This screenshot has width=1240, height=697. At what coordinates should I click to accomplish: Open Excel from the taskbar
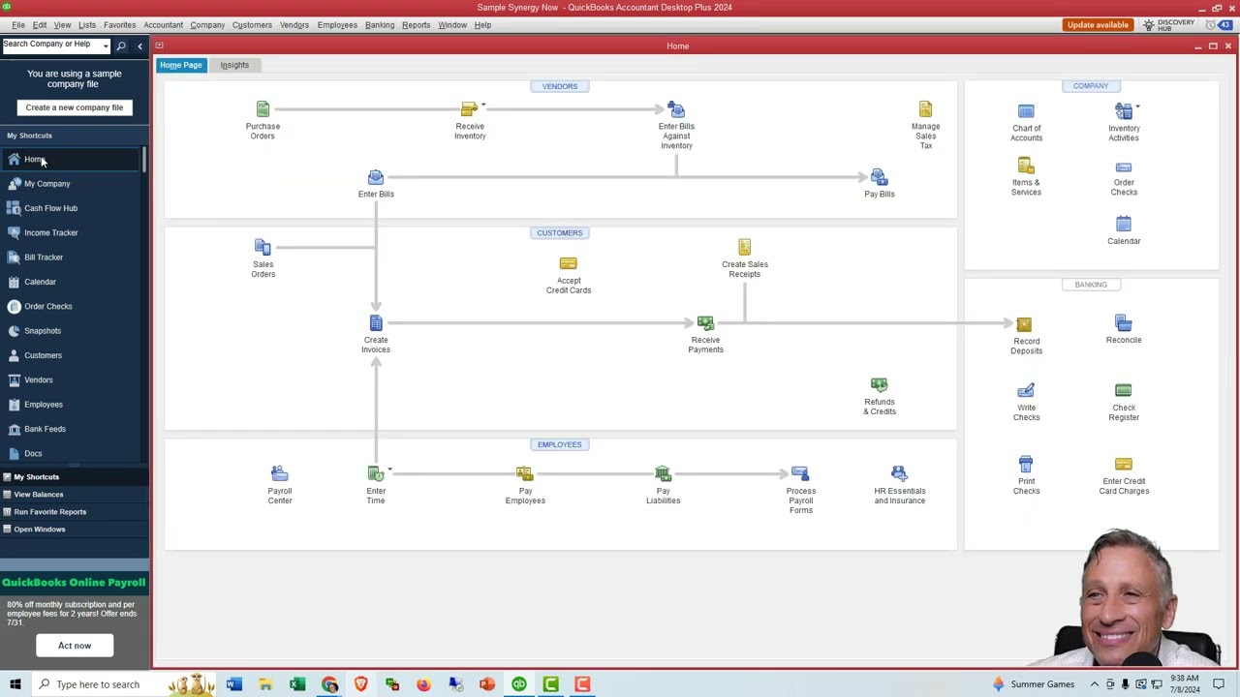(297, 684)
